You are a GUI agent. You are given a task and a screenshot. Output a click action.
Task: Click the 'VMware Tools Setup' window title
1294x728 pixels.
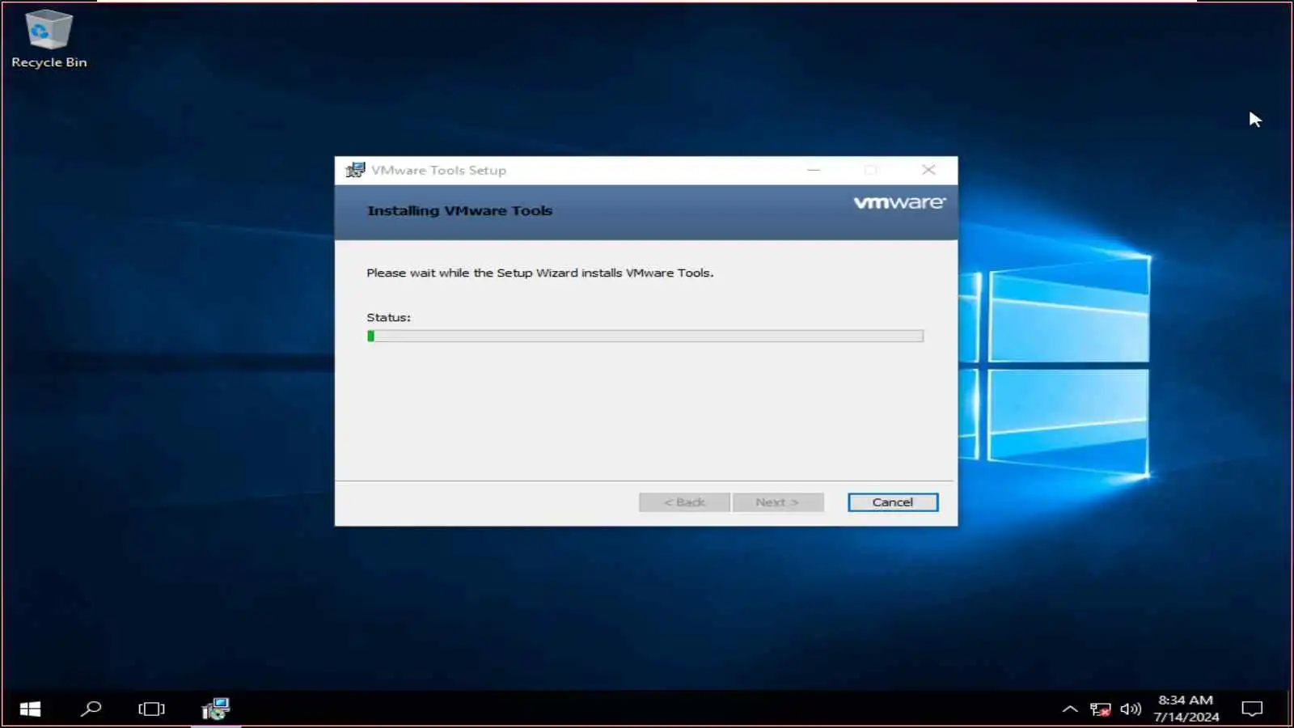[438, 171]
